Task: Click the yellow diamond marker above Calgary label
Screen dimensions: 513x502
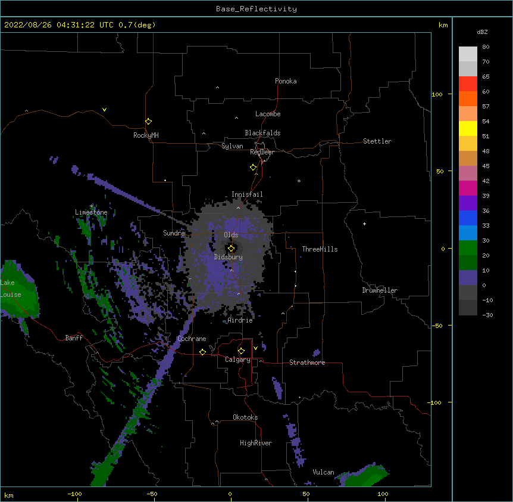Action: 241,351
